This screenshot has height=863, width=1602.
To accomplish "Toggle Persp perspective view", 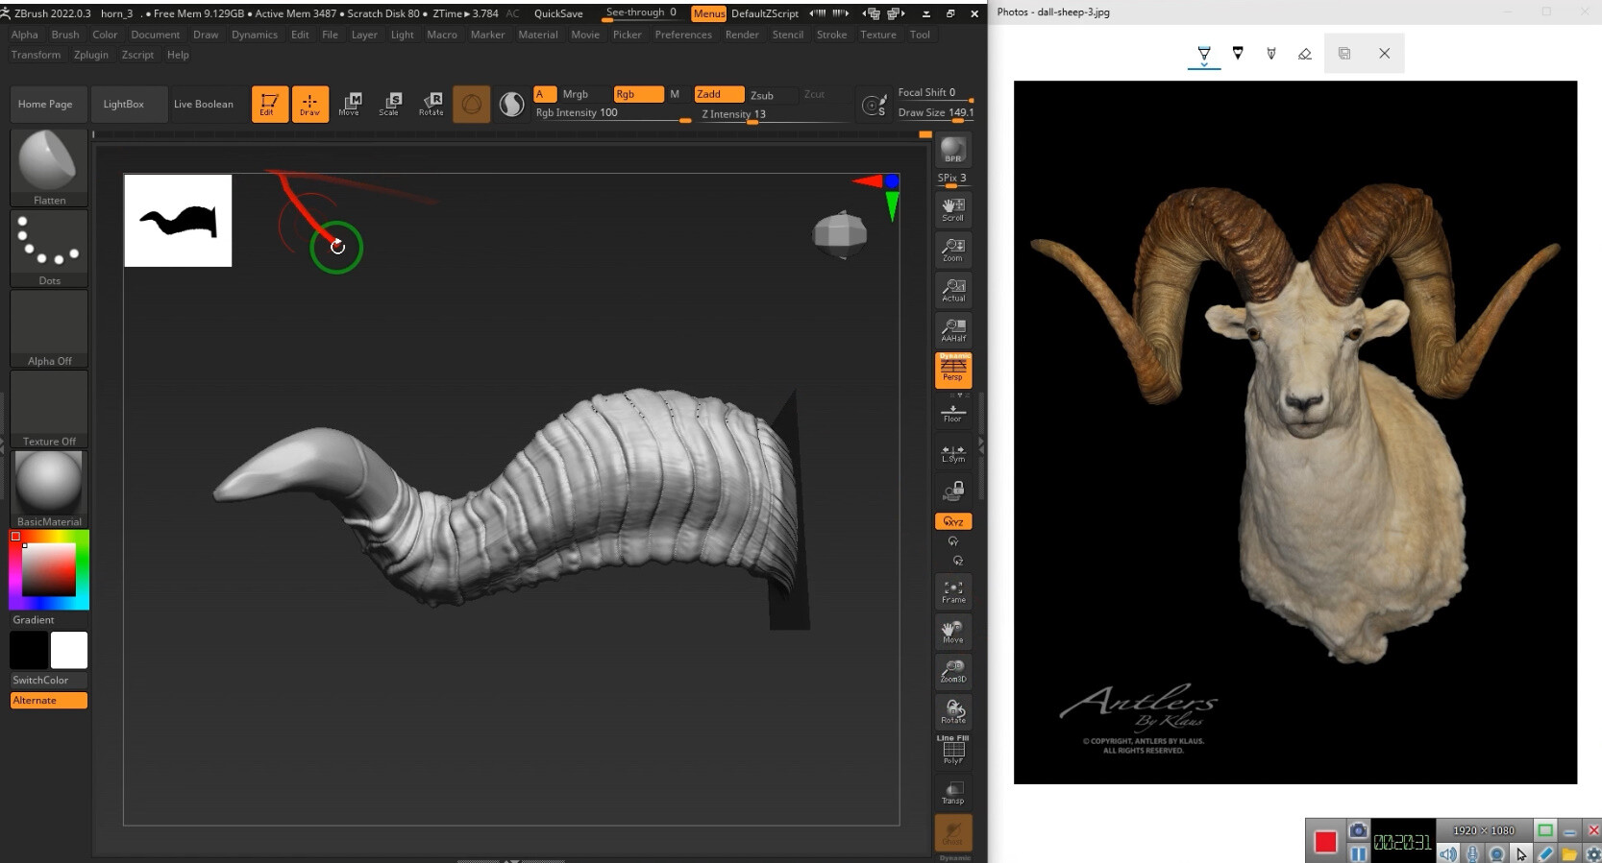I will coord(953,371).
